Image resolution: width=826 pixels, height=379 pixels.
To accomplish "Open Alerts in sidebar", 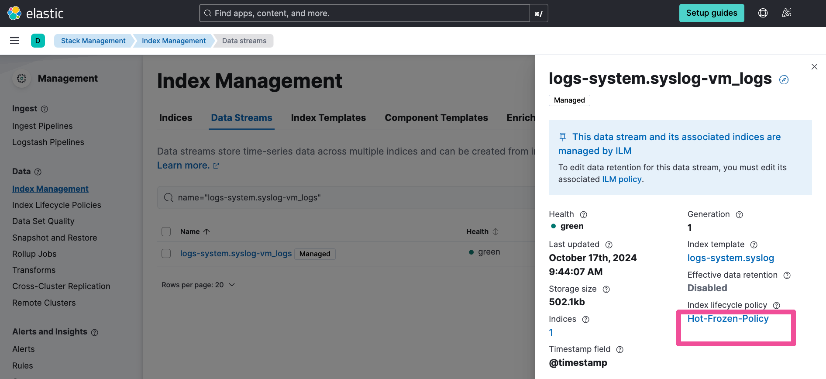I will pos(23,349).
